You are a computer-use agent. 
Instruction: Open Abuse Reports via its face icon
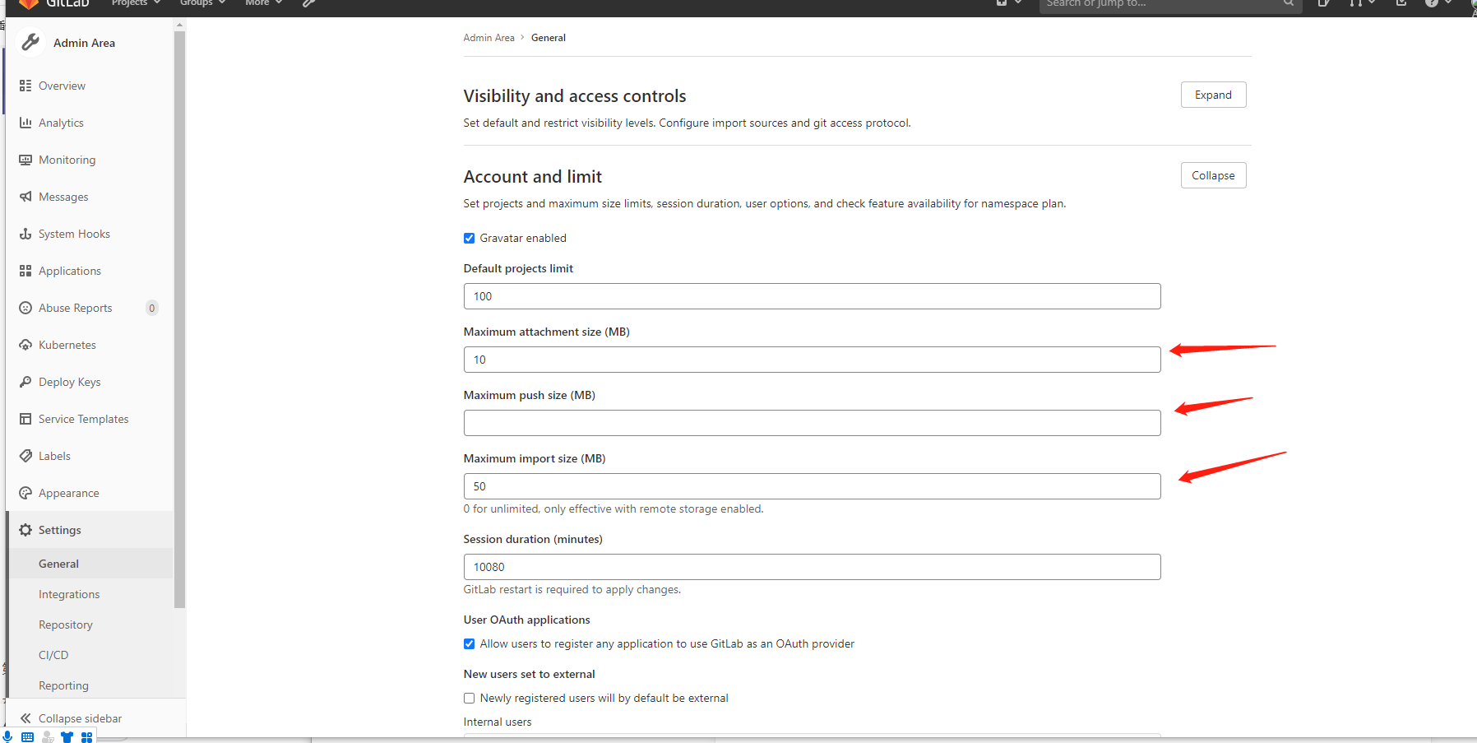25,308
